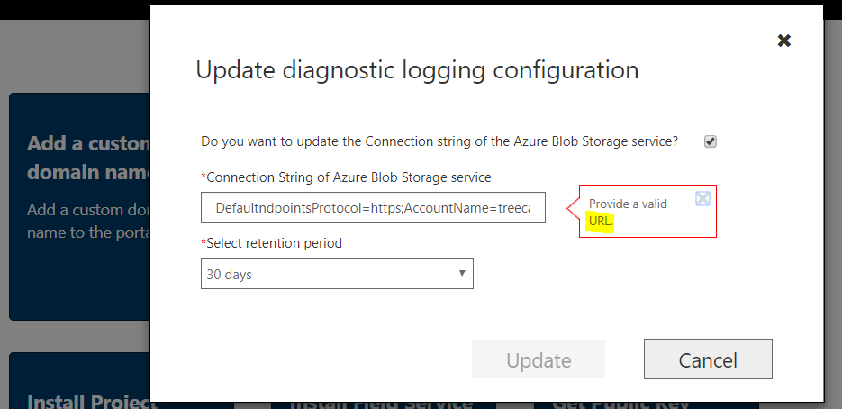Uncheck the update Connection string checkbox

click(711, 141)
